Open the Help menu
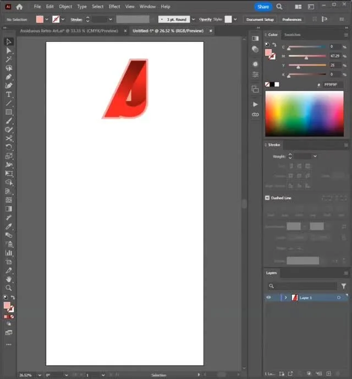This screenshot has height=379, width=352. 166,7
